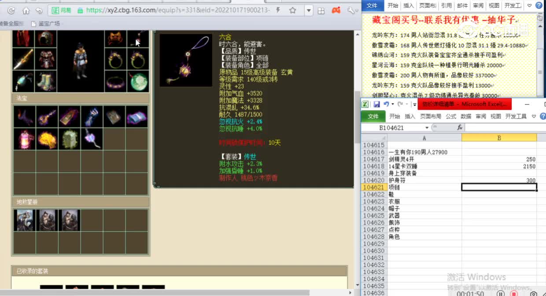Image resolution: width=546 pixels, height=296 pixels.
Task: Select Excel column B header
Action: tap(499, 138)
